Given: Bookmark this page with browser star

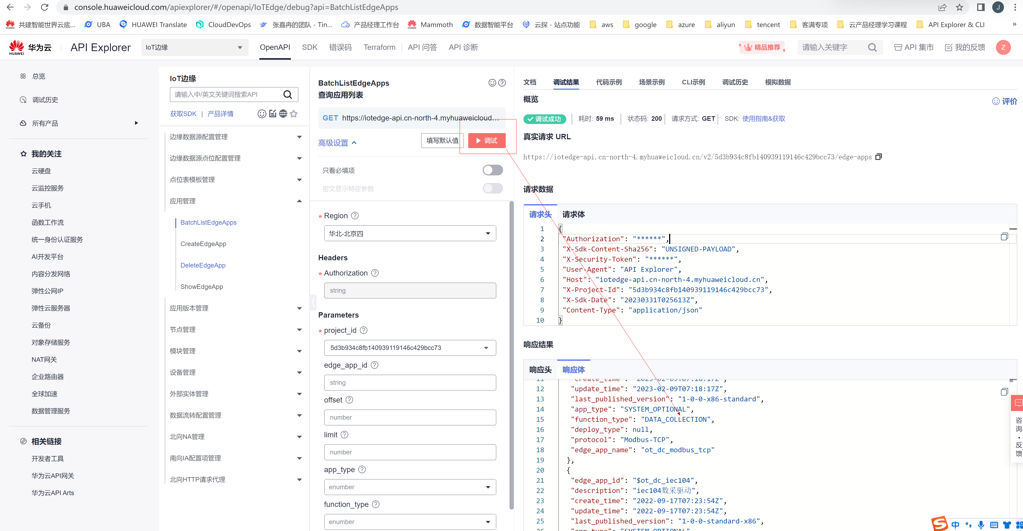Looking at the screenshot, I should [959, 7].
